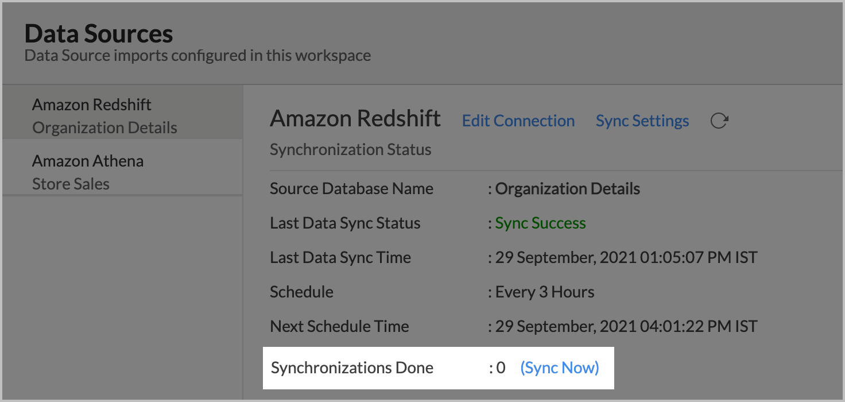The width and height of the screenshot is (845, 402).
Task: Open the Edit Connection link
Action: [518, 121]
